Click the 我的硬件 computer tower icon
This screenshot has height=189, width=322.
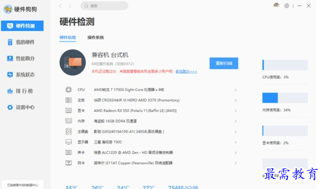click(x=10, y=42)
